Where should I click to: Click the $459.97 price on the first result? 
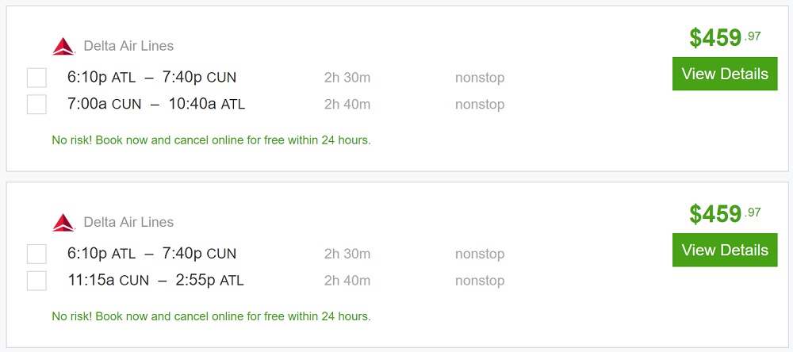click(724, 37)
